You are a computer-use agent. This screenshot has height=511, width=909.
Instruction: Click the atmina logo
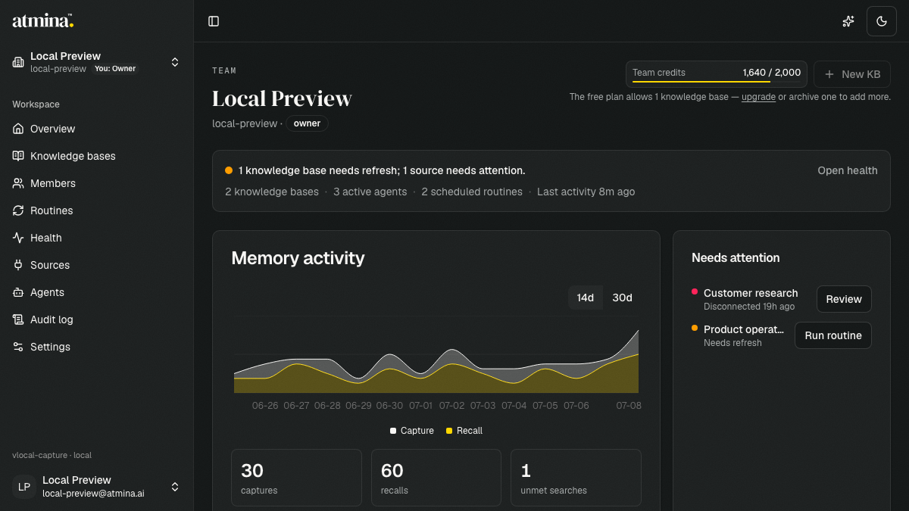point(42,21)
